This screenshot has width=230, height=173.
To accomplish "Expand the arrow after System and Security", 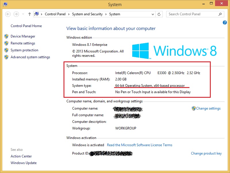I will coord(106,14).
